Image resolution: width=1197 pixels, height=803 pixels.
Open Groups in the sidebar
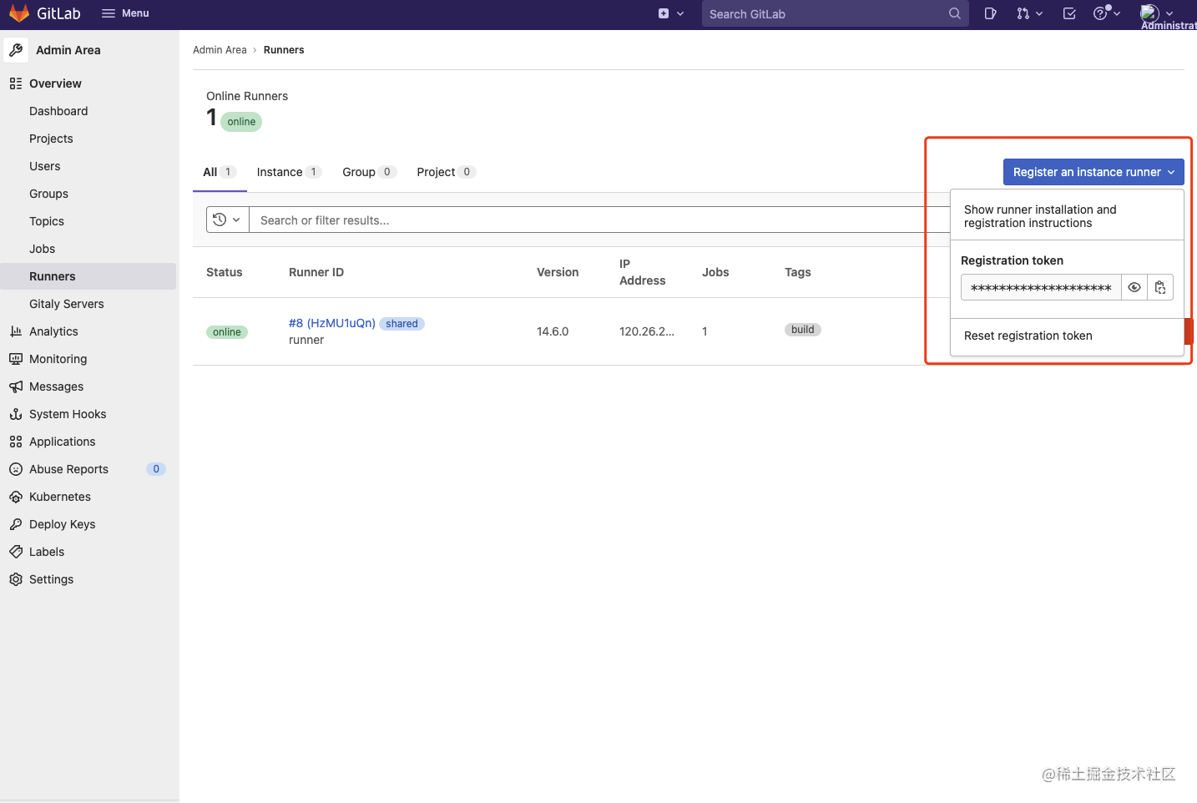point(48,194)
